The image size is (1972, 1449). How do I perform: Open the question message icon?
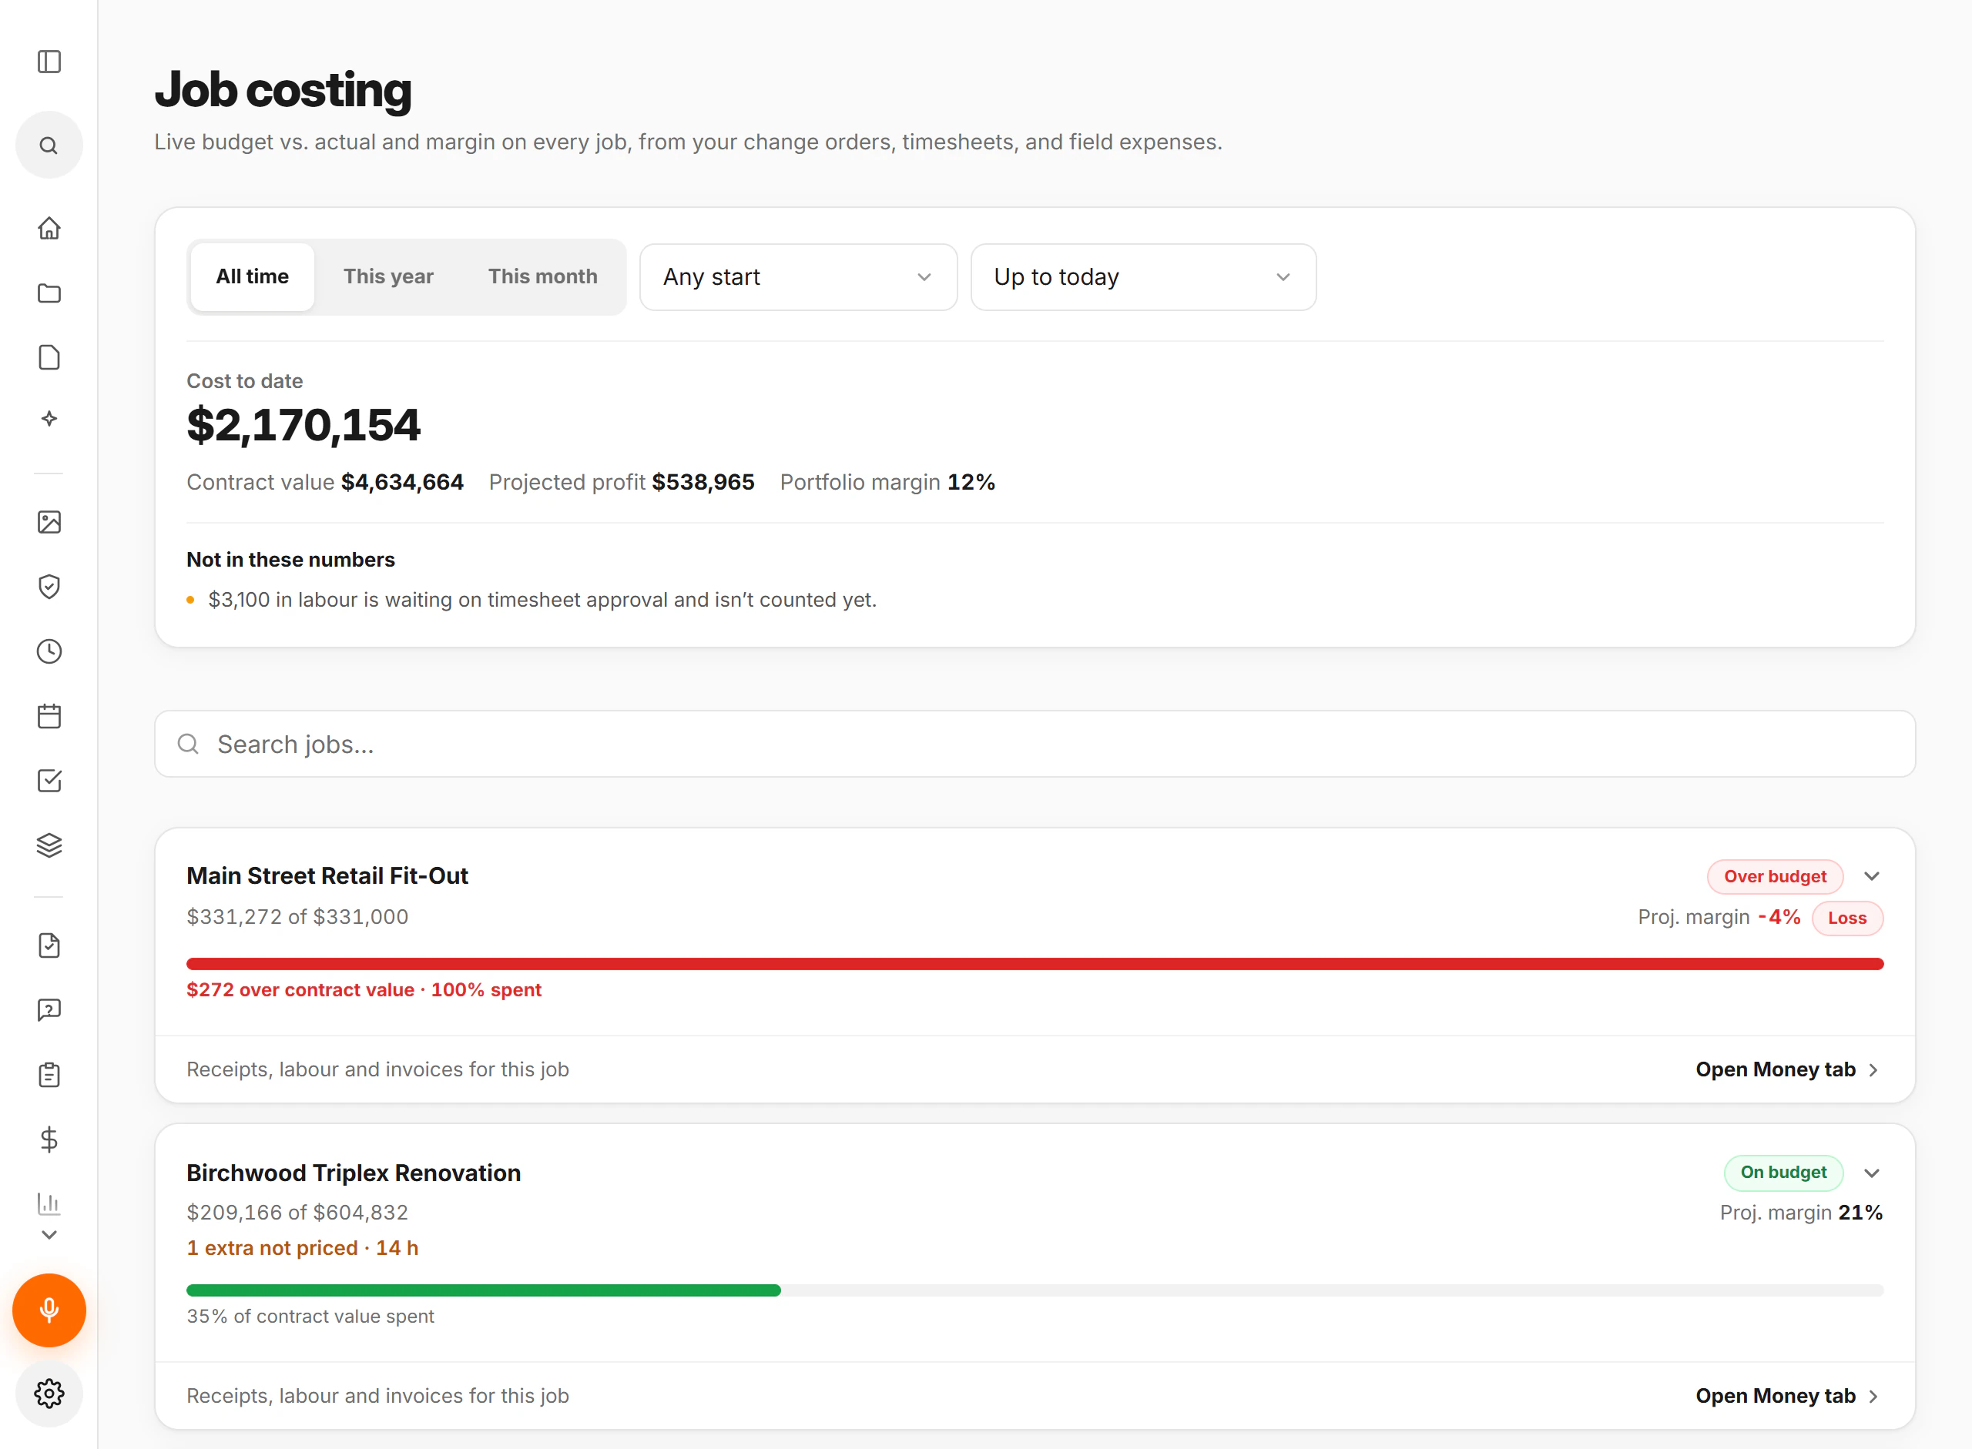click(49, 1010)
